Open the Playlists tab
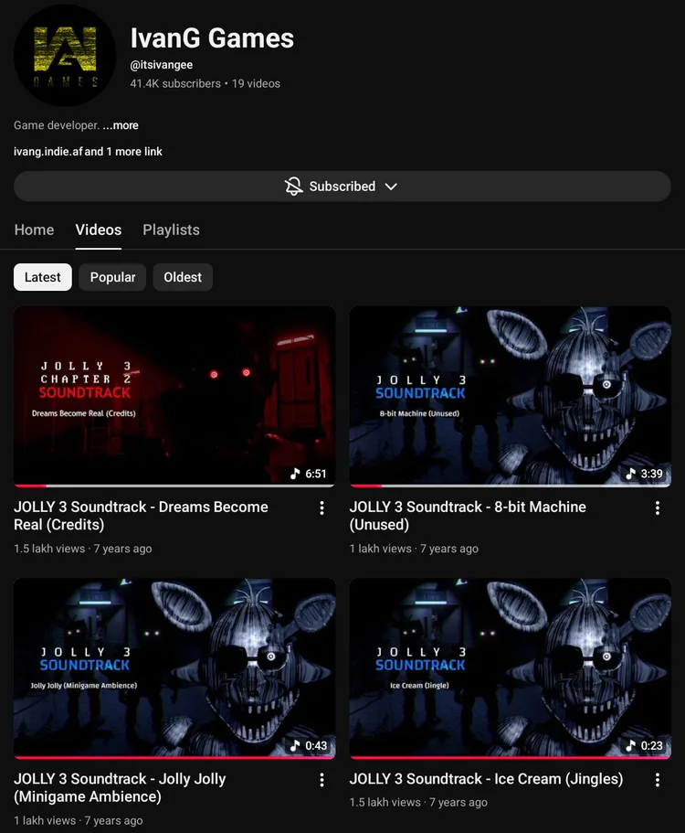 [171, 230]
